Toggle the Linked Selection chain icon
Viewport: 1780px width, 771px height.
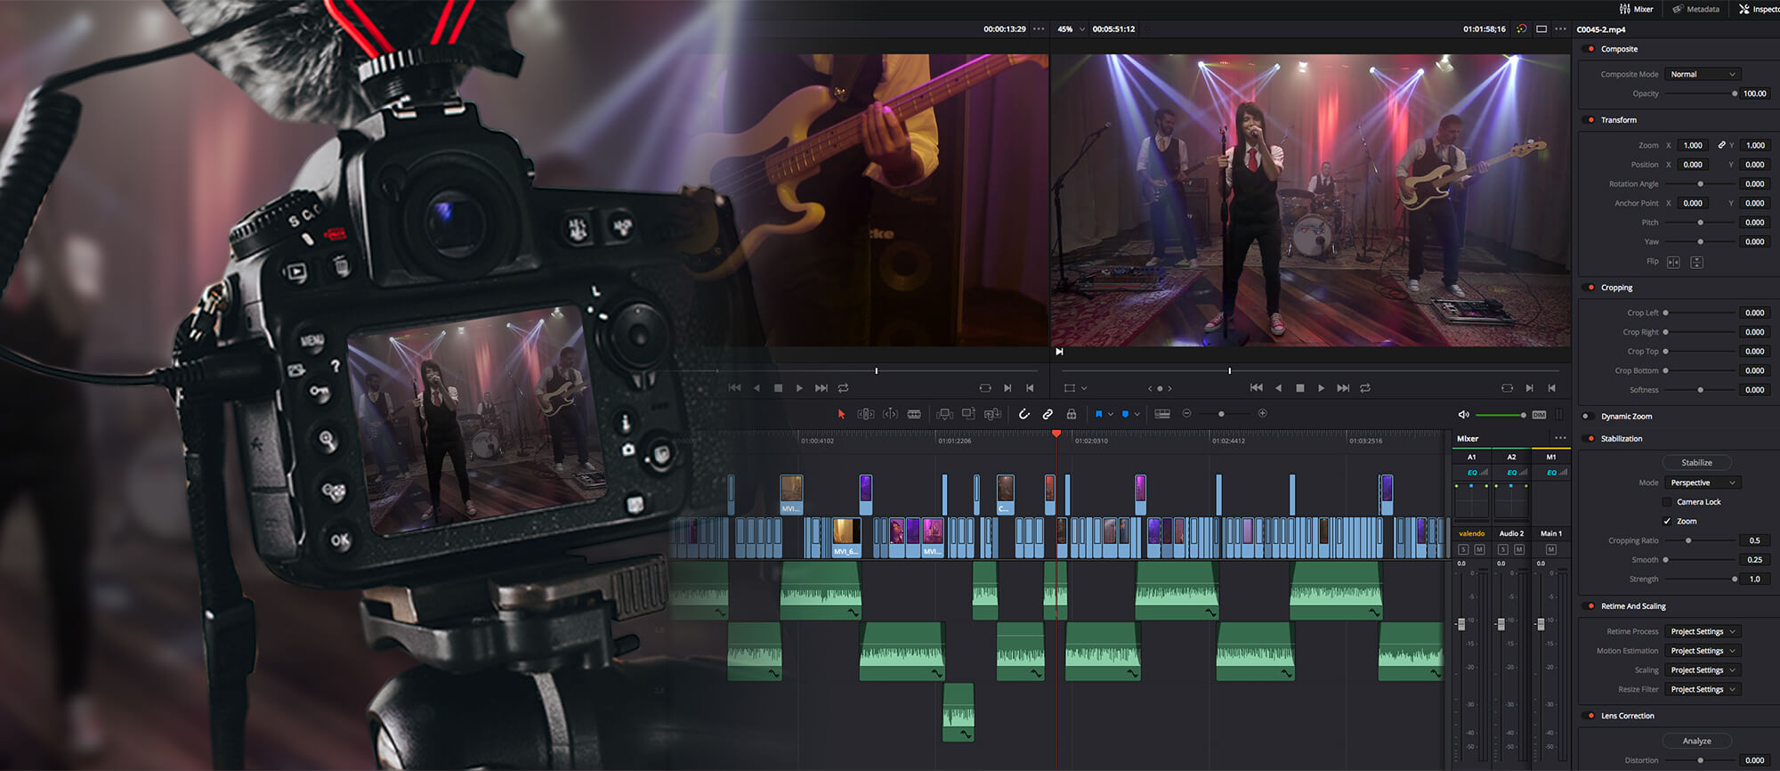pos(1048,414)
